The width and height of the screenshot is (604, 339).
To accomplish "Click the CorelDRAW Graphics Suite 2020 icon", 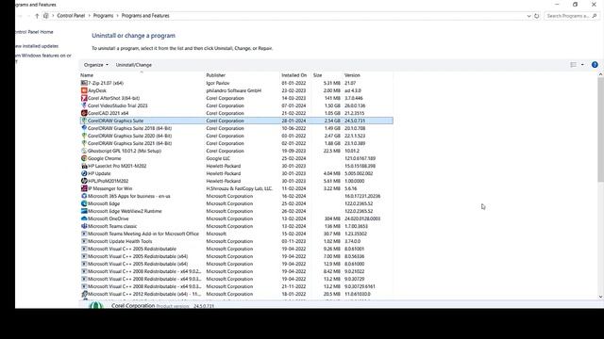I will pos(84,136).
